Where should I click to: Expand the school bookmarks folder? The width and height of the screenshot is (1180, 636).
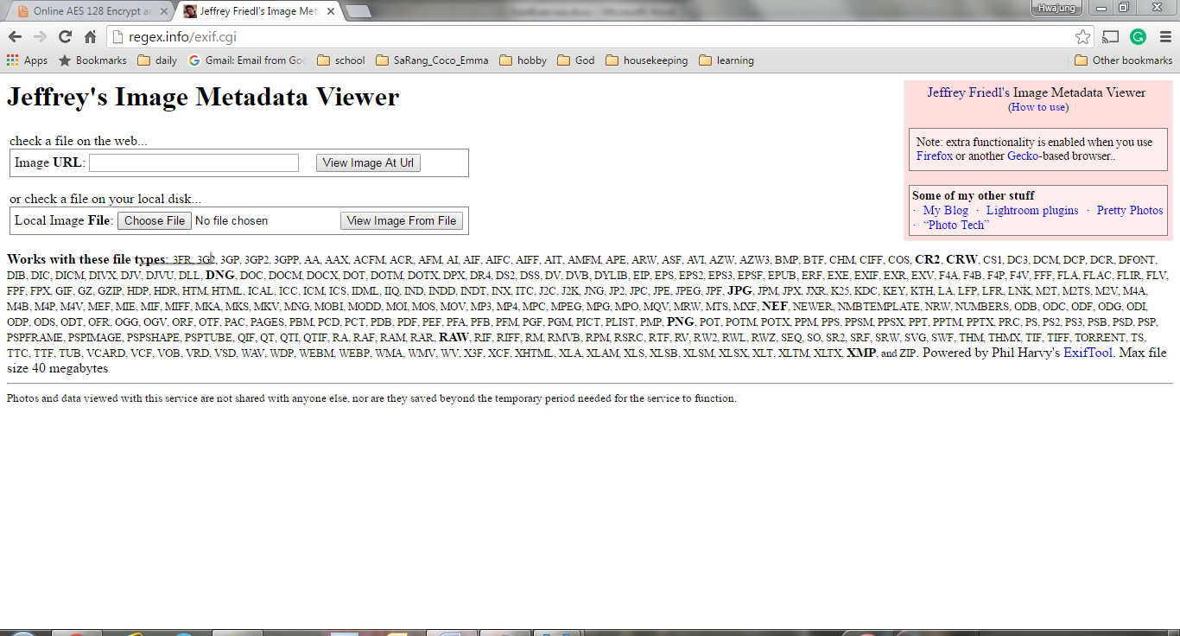[x=341, y=60]
